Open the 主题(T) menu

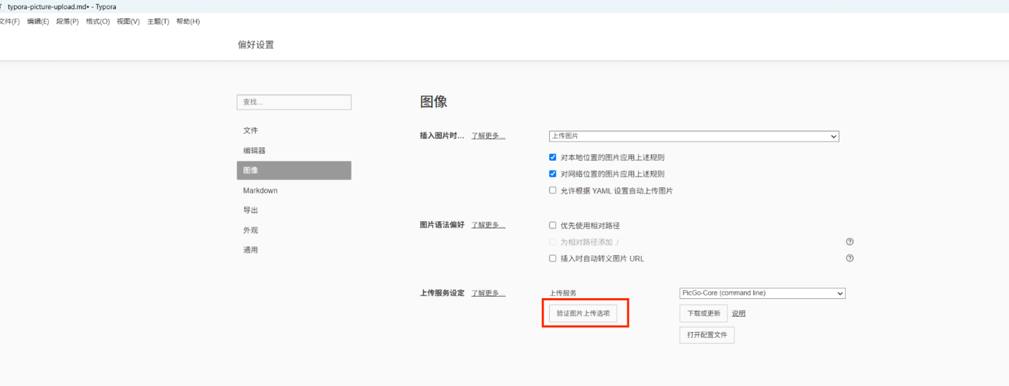point(158,21)
